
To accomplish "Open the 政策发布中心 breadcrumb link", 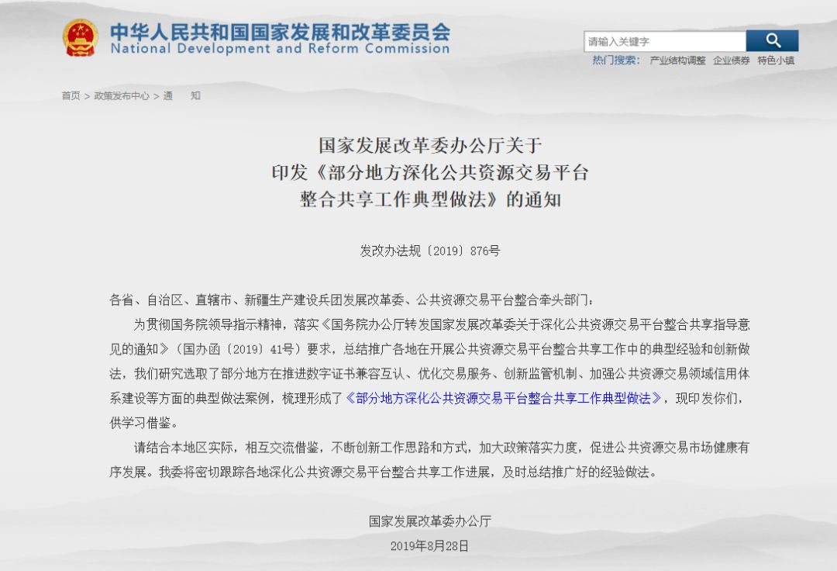I will click(122, 95).
